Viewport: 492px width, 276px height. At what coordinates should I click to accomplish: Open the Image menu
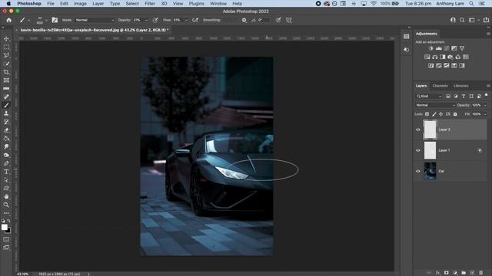80,3
